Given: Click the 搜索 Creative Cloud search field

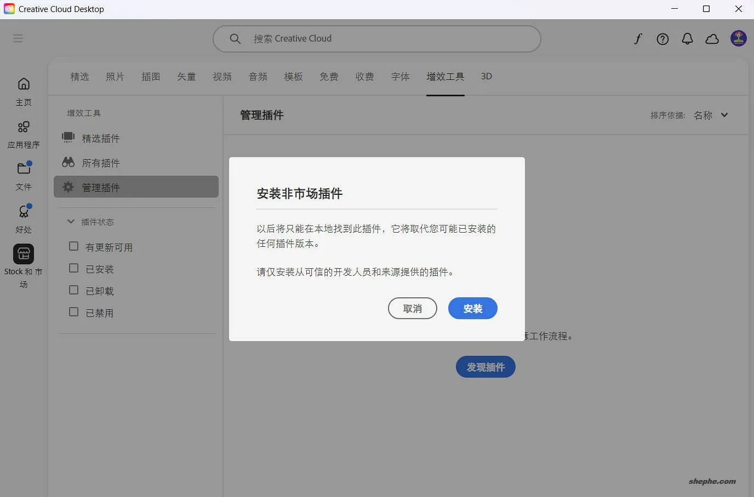Looking at the screenshot, I should coord(377,39).
